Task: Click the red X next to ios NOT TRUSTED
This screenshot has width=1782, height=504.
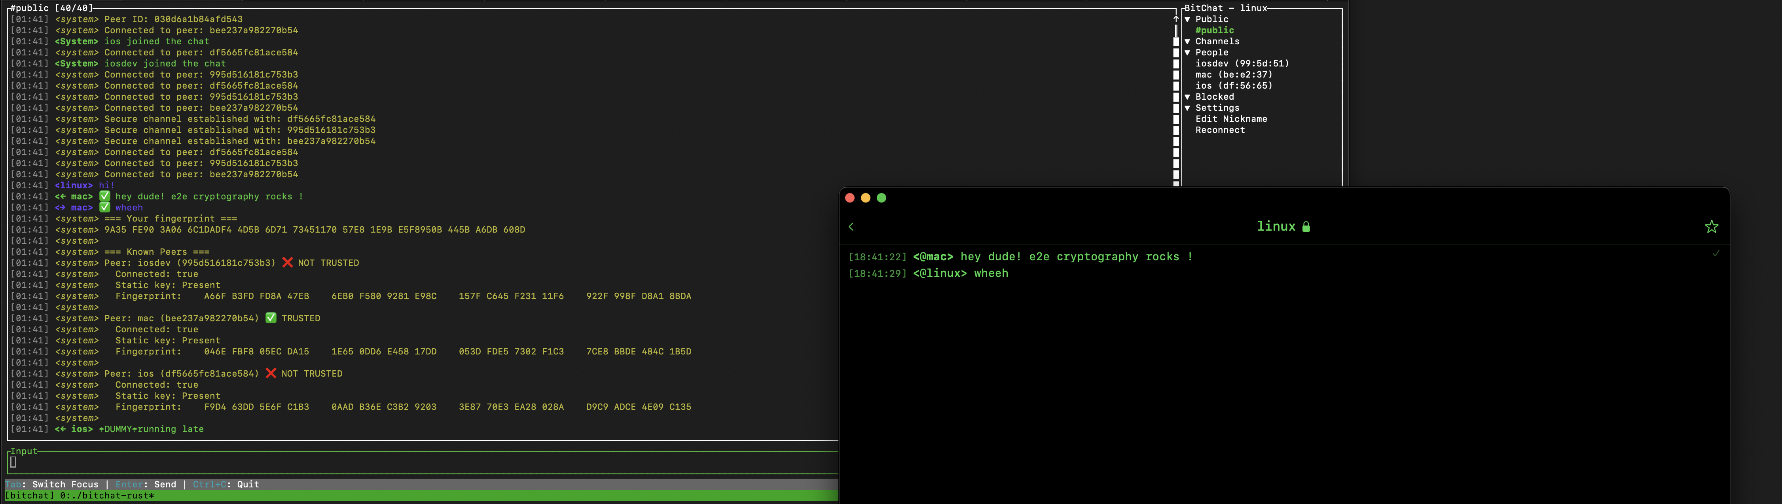Action: tap(271, 373)
